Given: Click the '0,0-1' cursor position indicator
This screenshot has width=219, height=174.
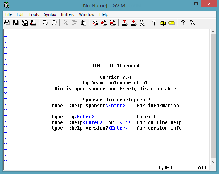Looking at the screenshot, I should coord(166,168).
